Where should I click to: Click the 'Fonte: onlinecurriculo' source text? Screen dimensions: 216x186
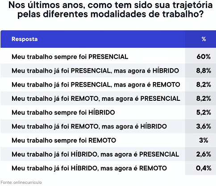[x=21, y=182]
